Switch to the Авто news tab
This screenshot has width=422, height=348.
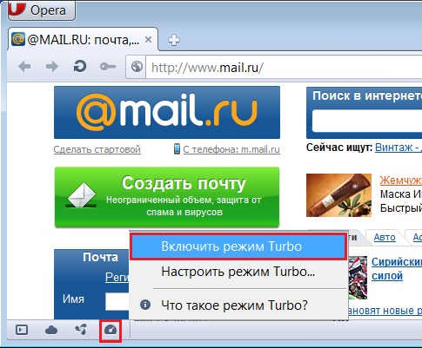[x=385, y=237]
